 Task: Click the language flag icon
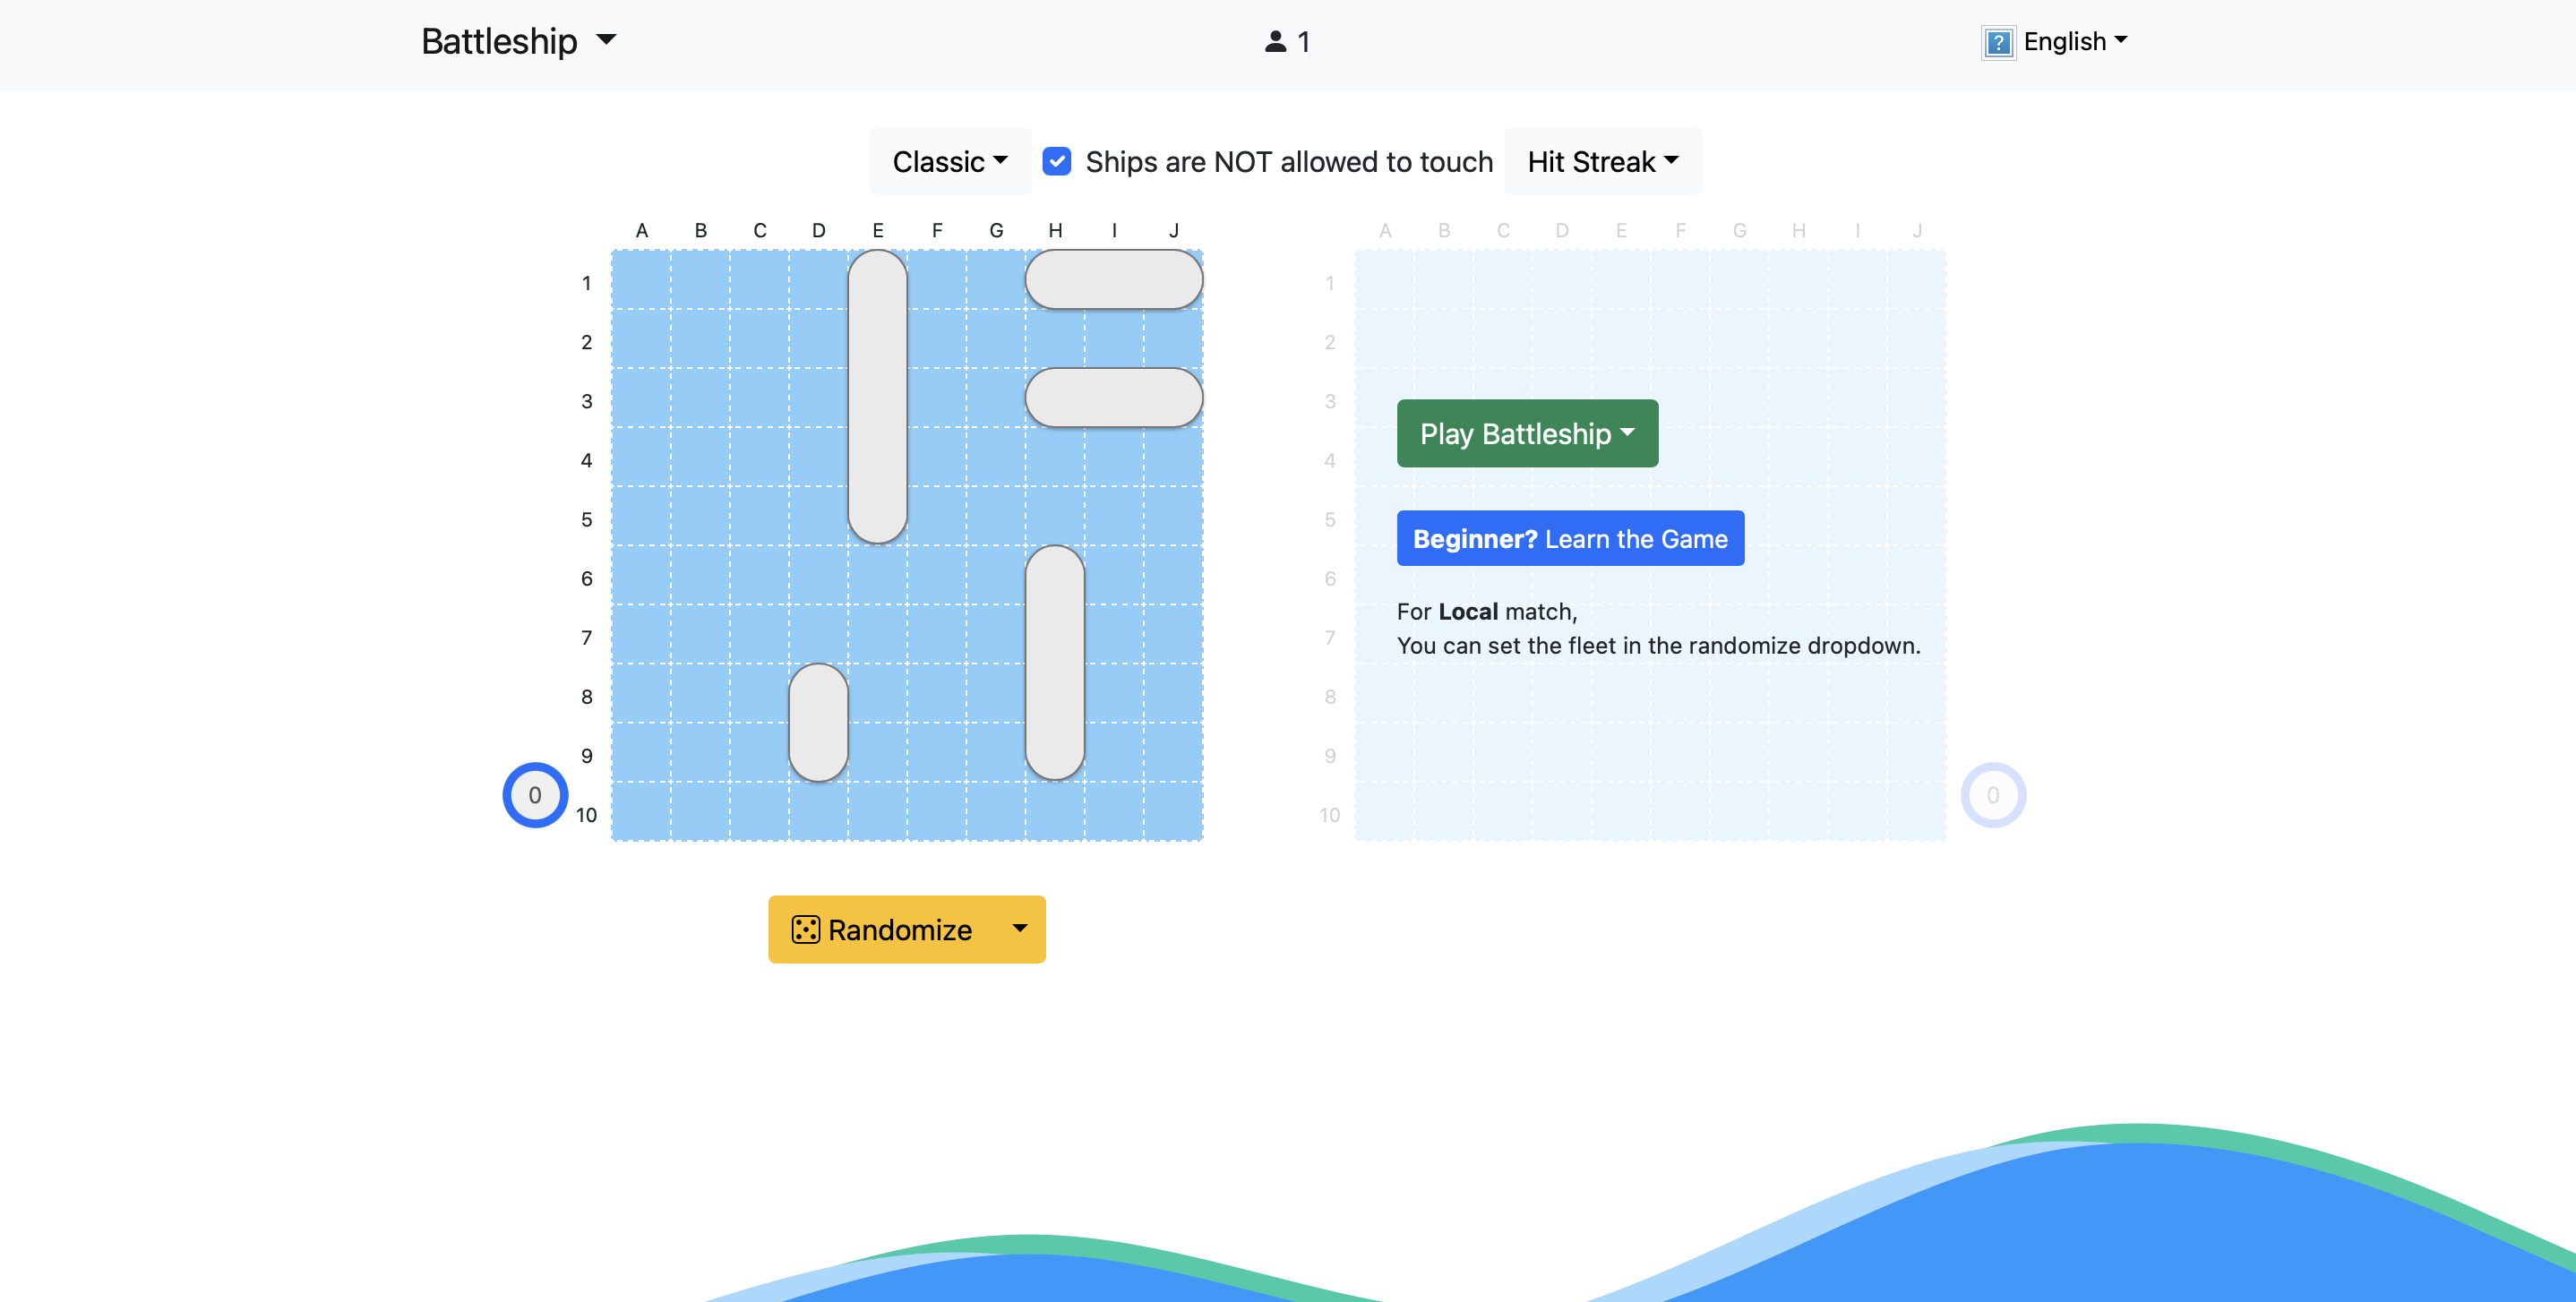(x=1997, y=42)
